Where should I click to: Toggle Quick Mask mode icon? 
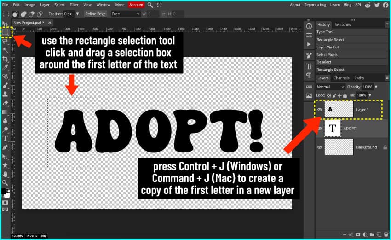5,203
